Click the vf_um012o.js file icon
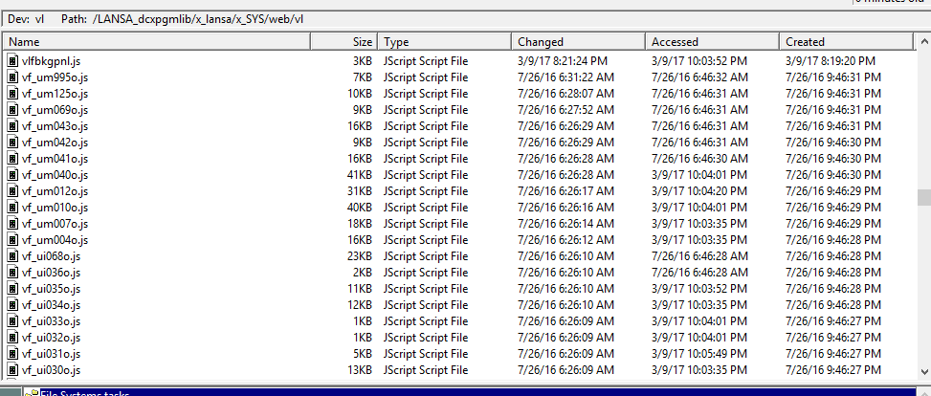This screenshot has height=396, width=931. [12, 191]
